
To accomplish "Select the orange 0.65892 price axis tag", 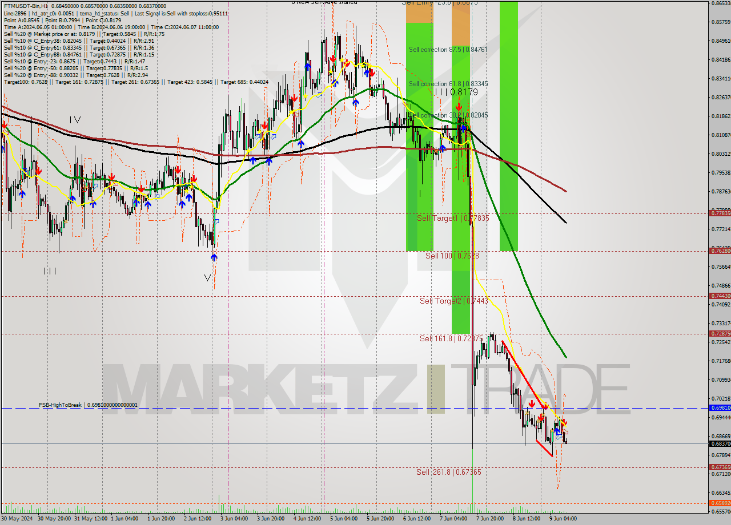I will click(720, 503).
